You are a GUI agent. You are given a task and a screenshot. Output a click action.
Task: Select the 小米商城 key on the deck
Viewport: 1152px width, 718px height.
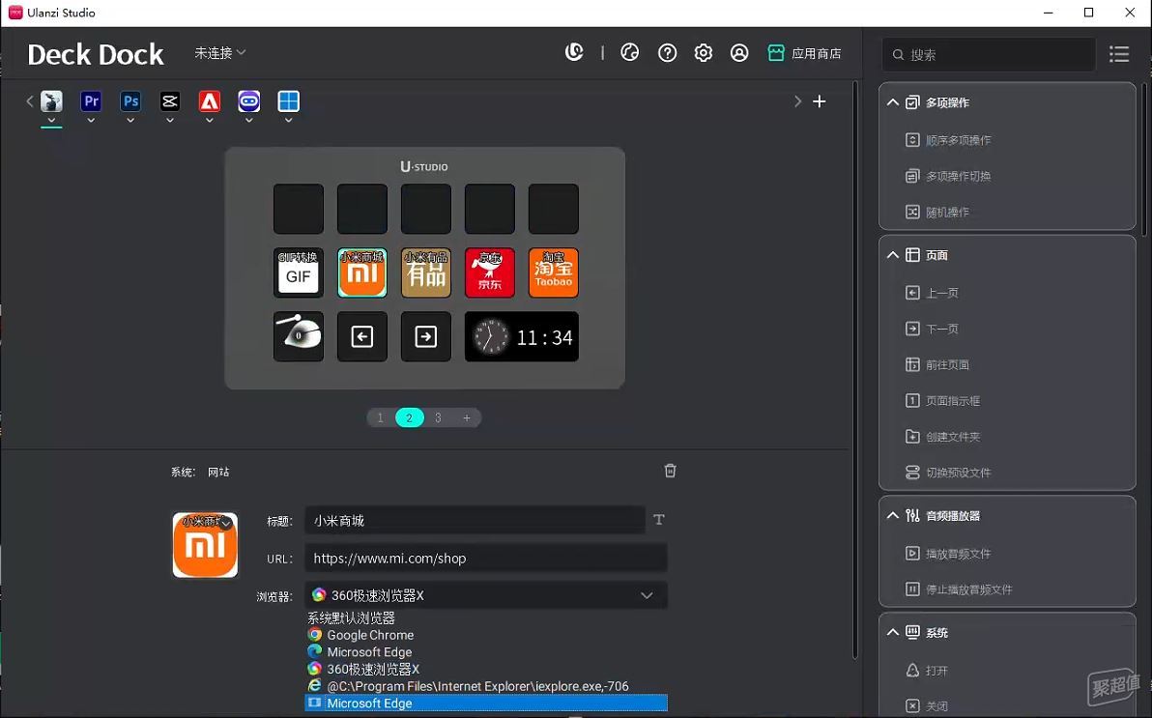[362, 273]
